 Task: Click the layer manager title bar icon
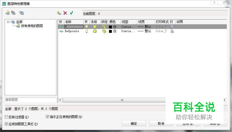(x=4, y=4)
